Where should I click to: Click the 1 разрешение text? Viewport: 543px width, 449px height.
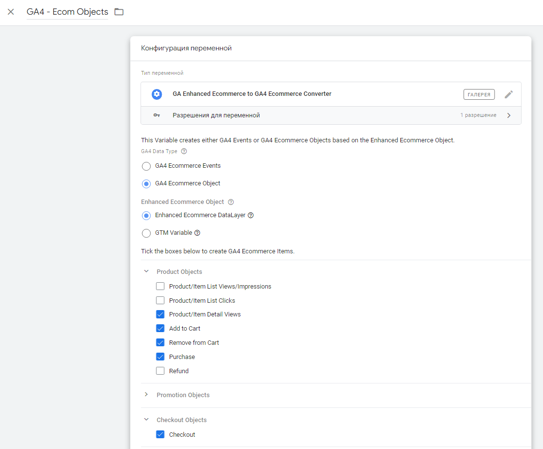coord(478,115)
